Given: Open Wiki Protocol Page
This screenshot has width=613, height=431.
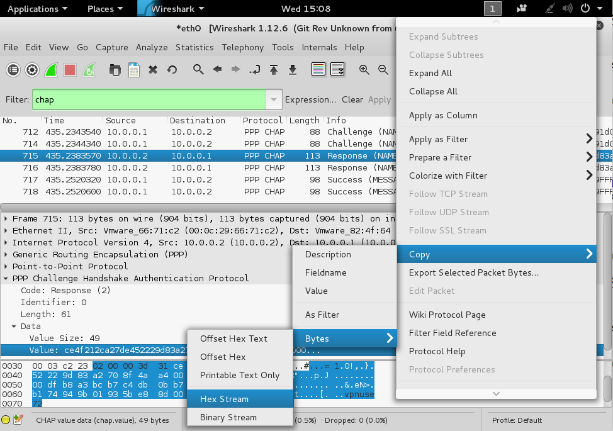Looking at the screenshot, I should 497,315.
